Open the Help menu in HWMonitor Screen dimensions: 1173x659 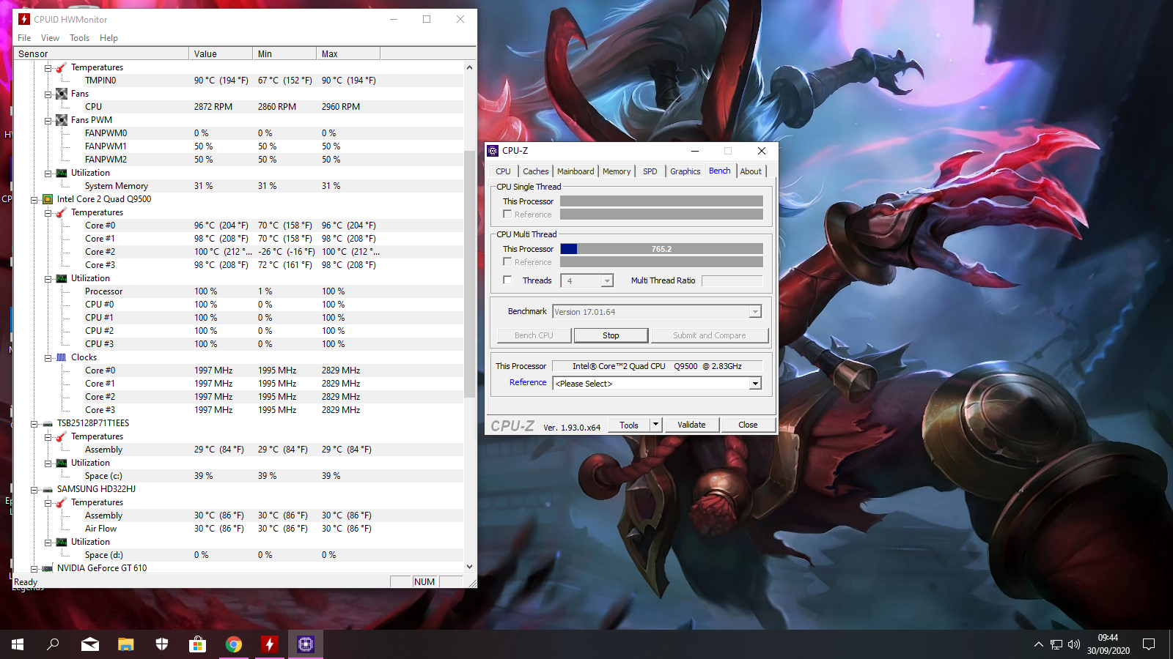tap(109, 38)
